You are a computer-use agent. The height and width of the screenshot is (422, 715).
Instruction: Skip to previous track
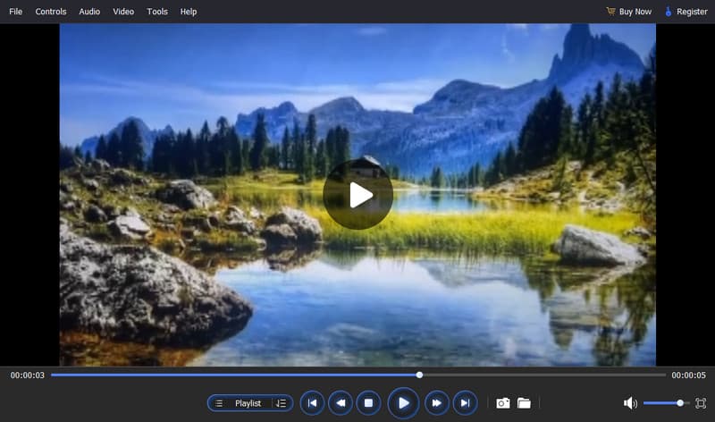tap(312, 403)
